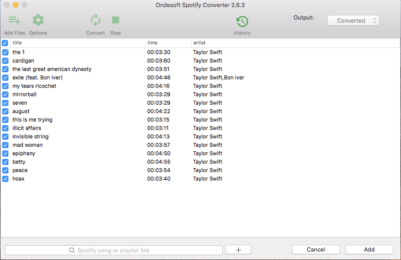Open the Output Converted dropdown
Screen dimensions: 401x260
point(353,21)
